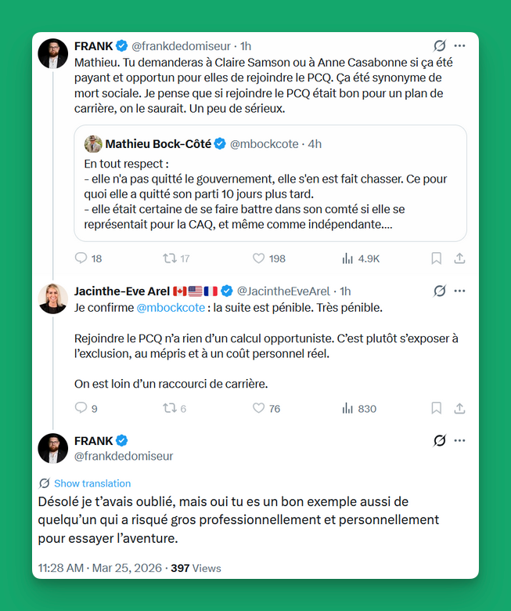Bookmark Jacinthe-Eve Arel's tweet
Screen dimensions: 511x611
(x=437, y=408)
